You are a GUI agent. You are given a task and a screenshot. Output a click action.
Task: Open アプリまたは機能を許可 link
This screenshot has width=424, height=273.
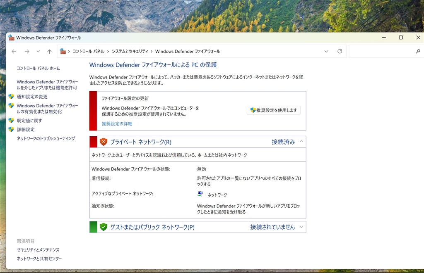pyautogui.click(x=47, y=85)
